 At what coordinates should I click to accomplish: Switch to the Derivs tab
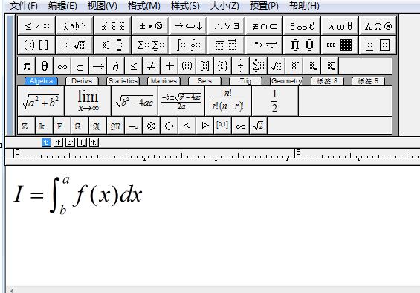click(82, 81)
